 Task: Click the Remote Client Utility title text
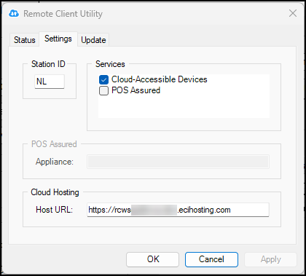63,14
